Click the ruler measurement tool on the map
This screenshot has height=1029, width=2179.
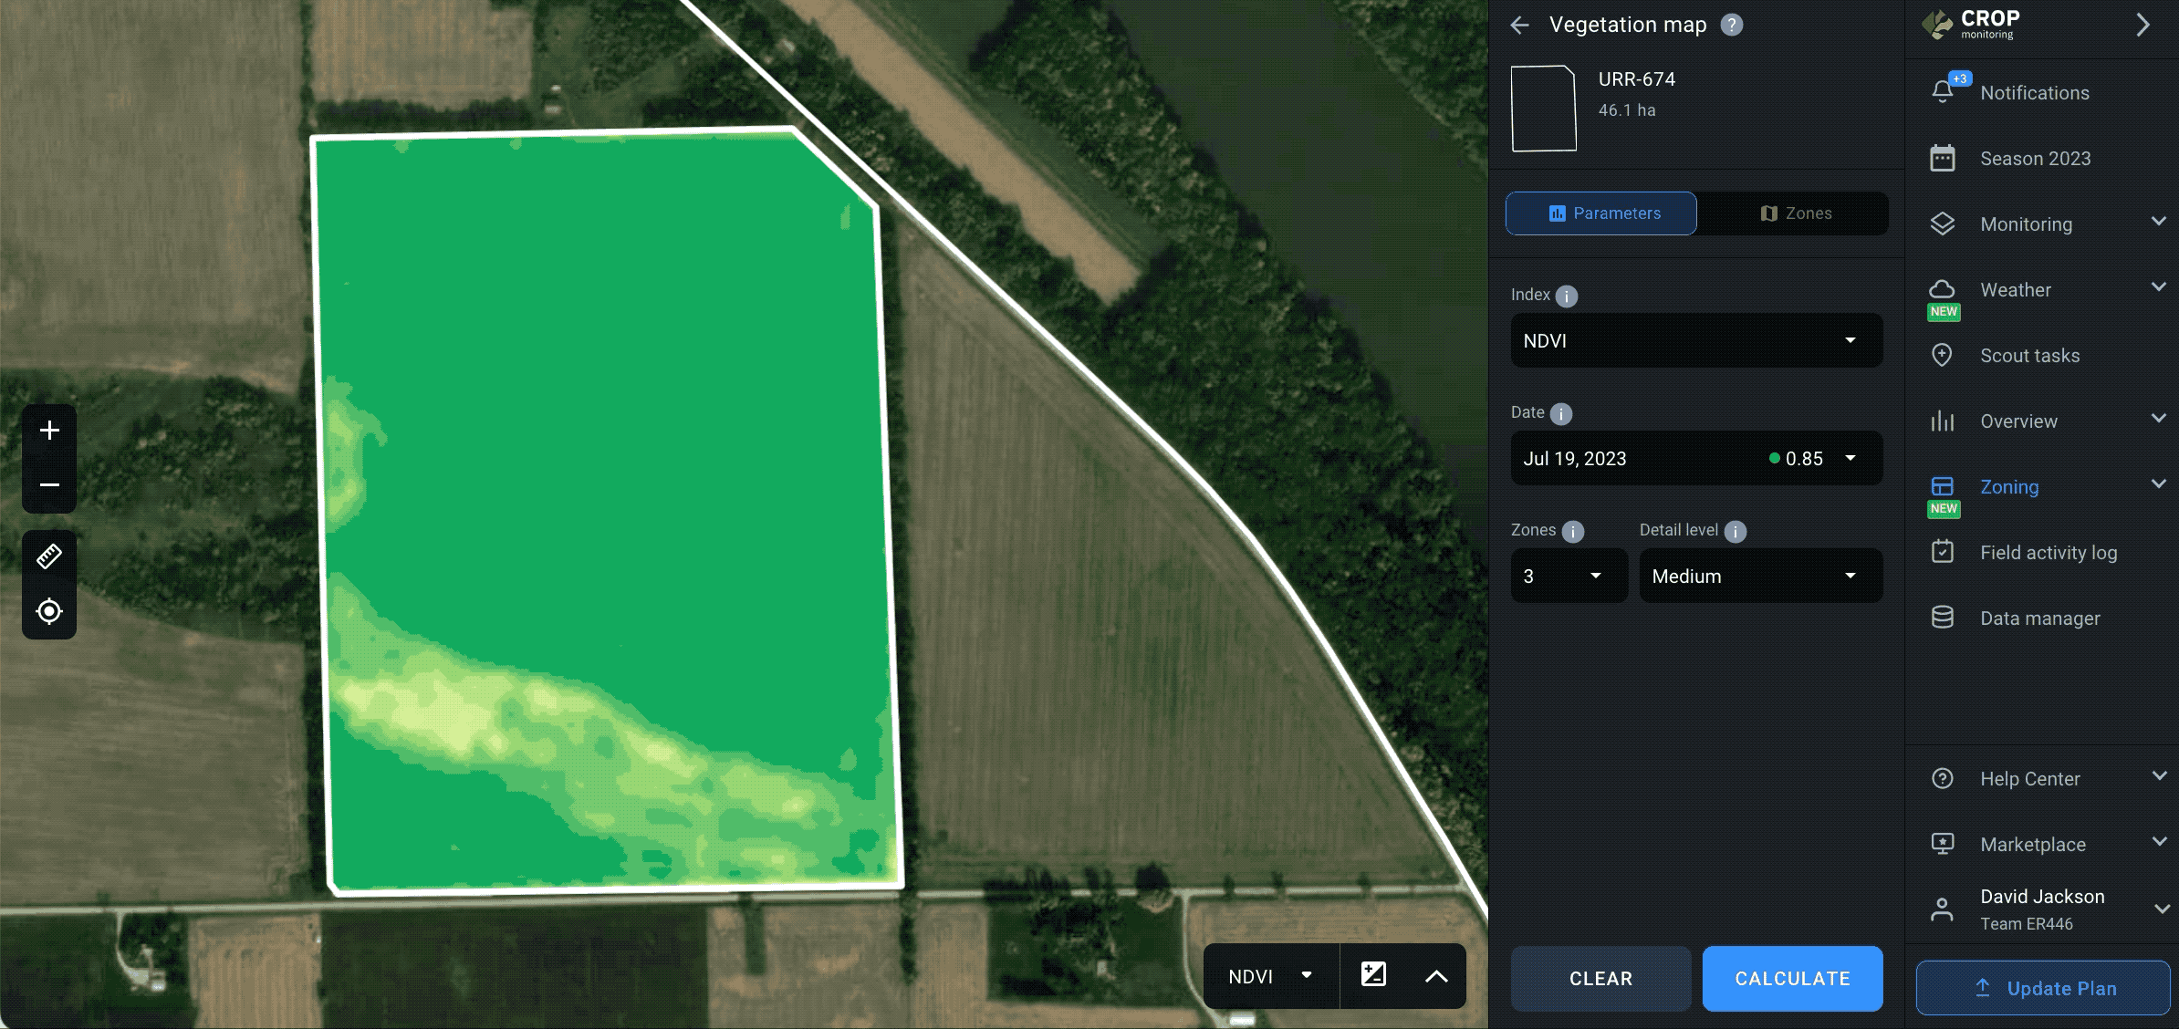(x=49, y=556)
